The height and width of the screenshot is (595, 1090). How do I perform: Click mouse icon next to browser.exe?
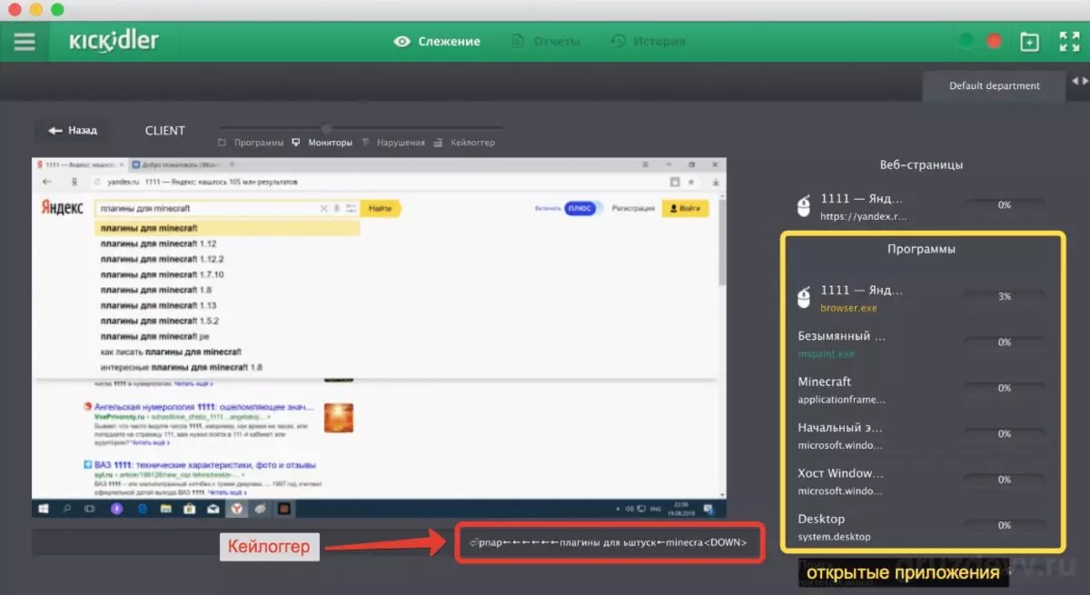(x=803, y=297)
